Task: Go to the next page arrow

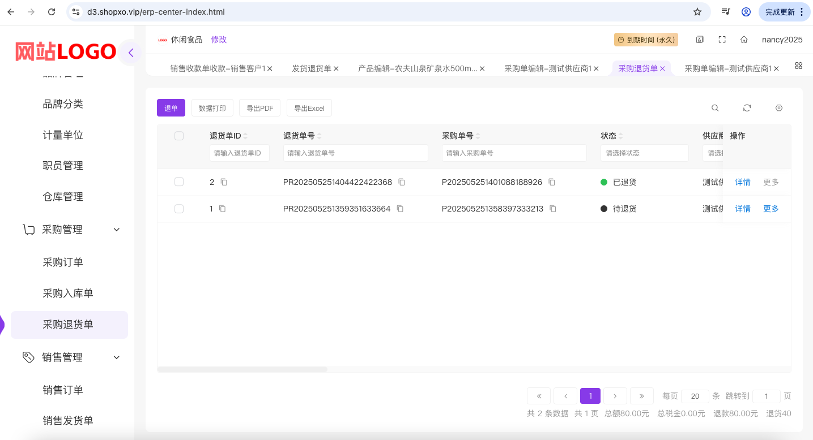Action: click(615, 396)
